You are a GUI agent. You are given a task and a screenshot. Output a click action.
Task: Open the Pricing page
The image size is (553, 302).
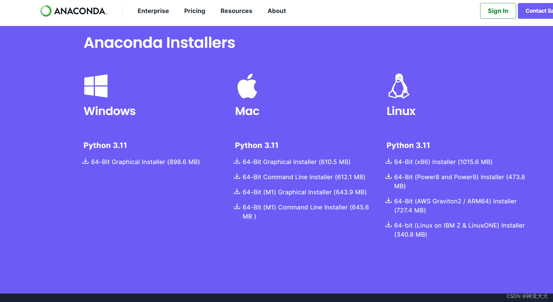[x=195, y=11]
